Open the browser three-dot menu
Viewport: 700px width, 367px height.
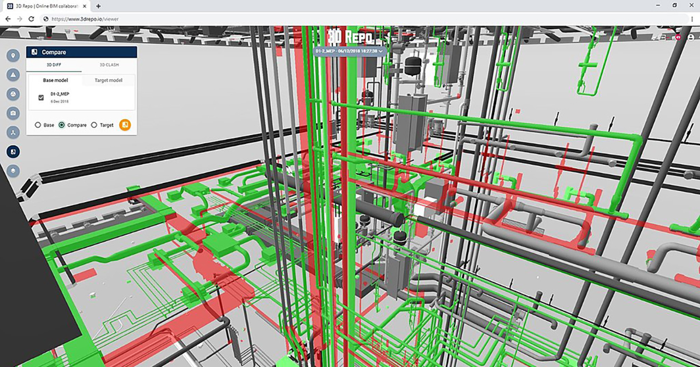[691, 19]
